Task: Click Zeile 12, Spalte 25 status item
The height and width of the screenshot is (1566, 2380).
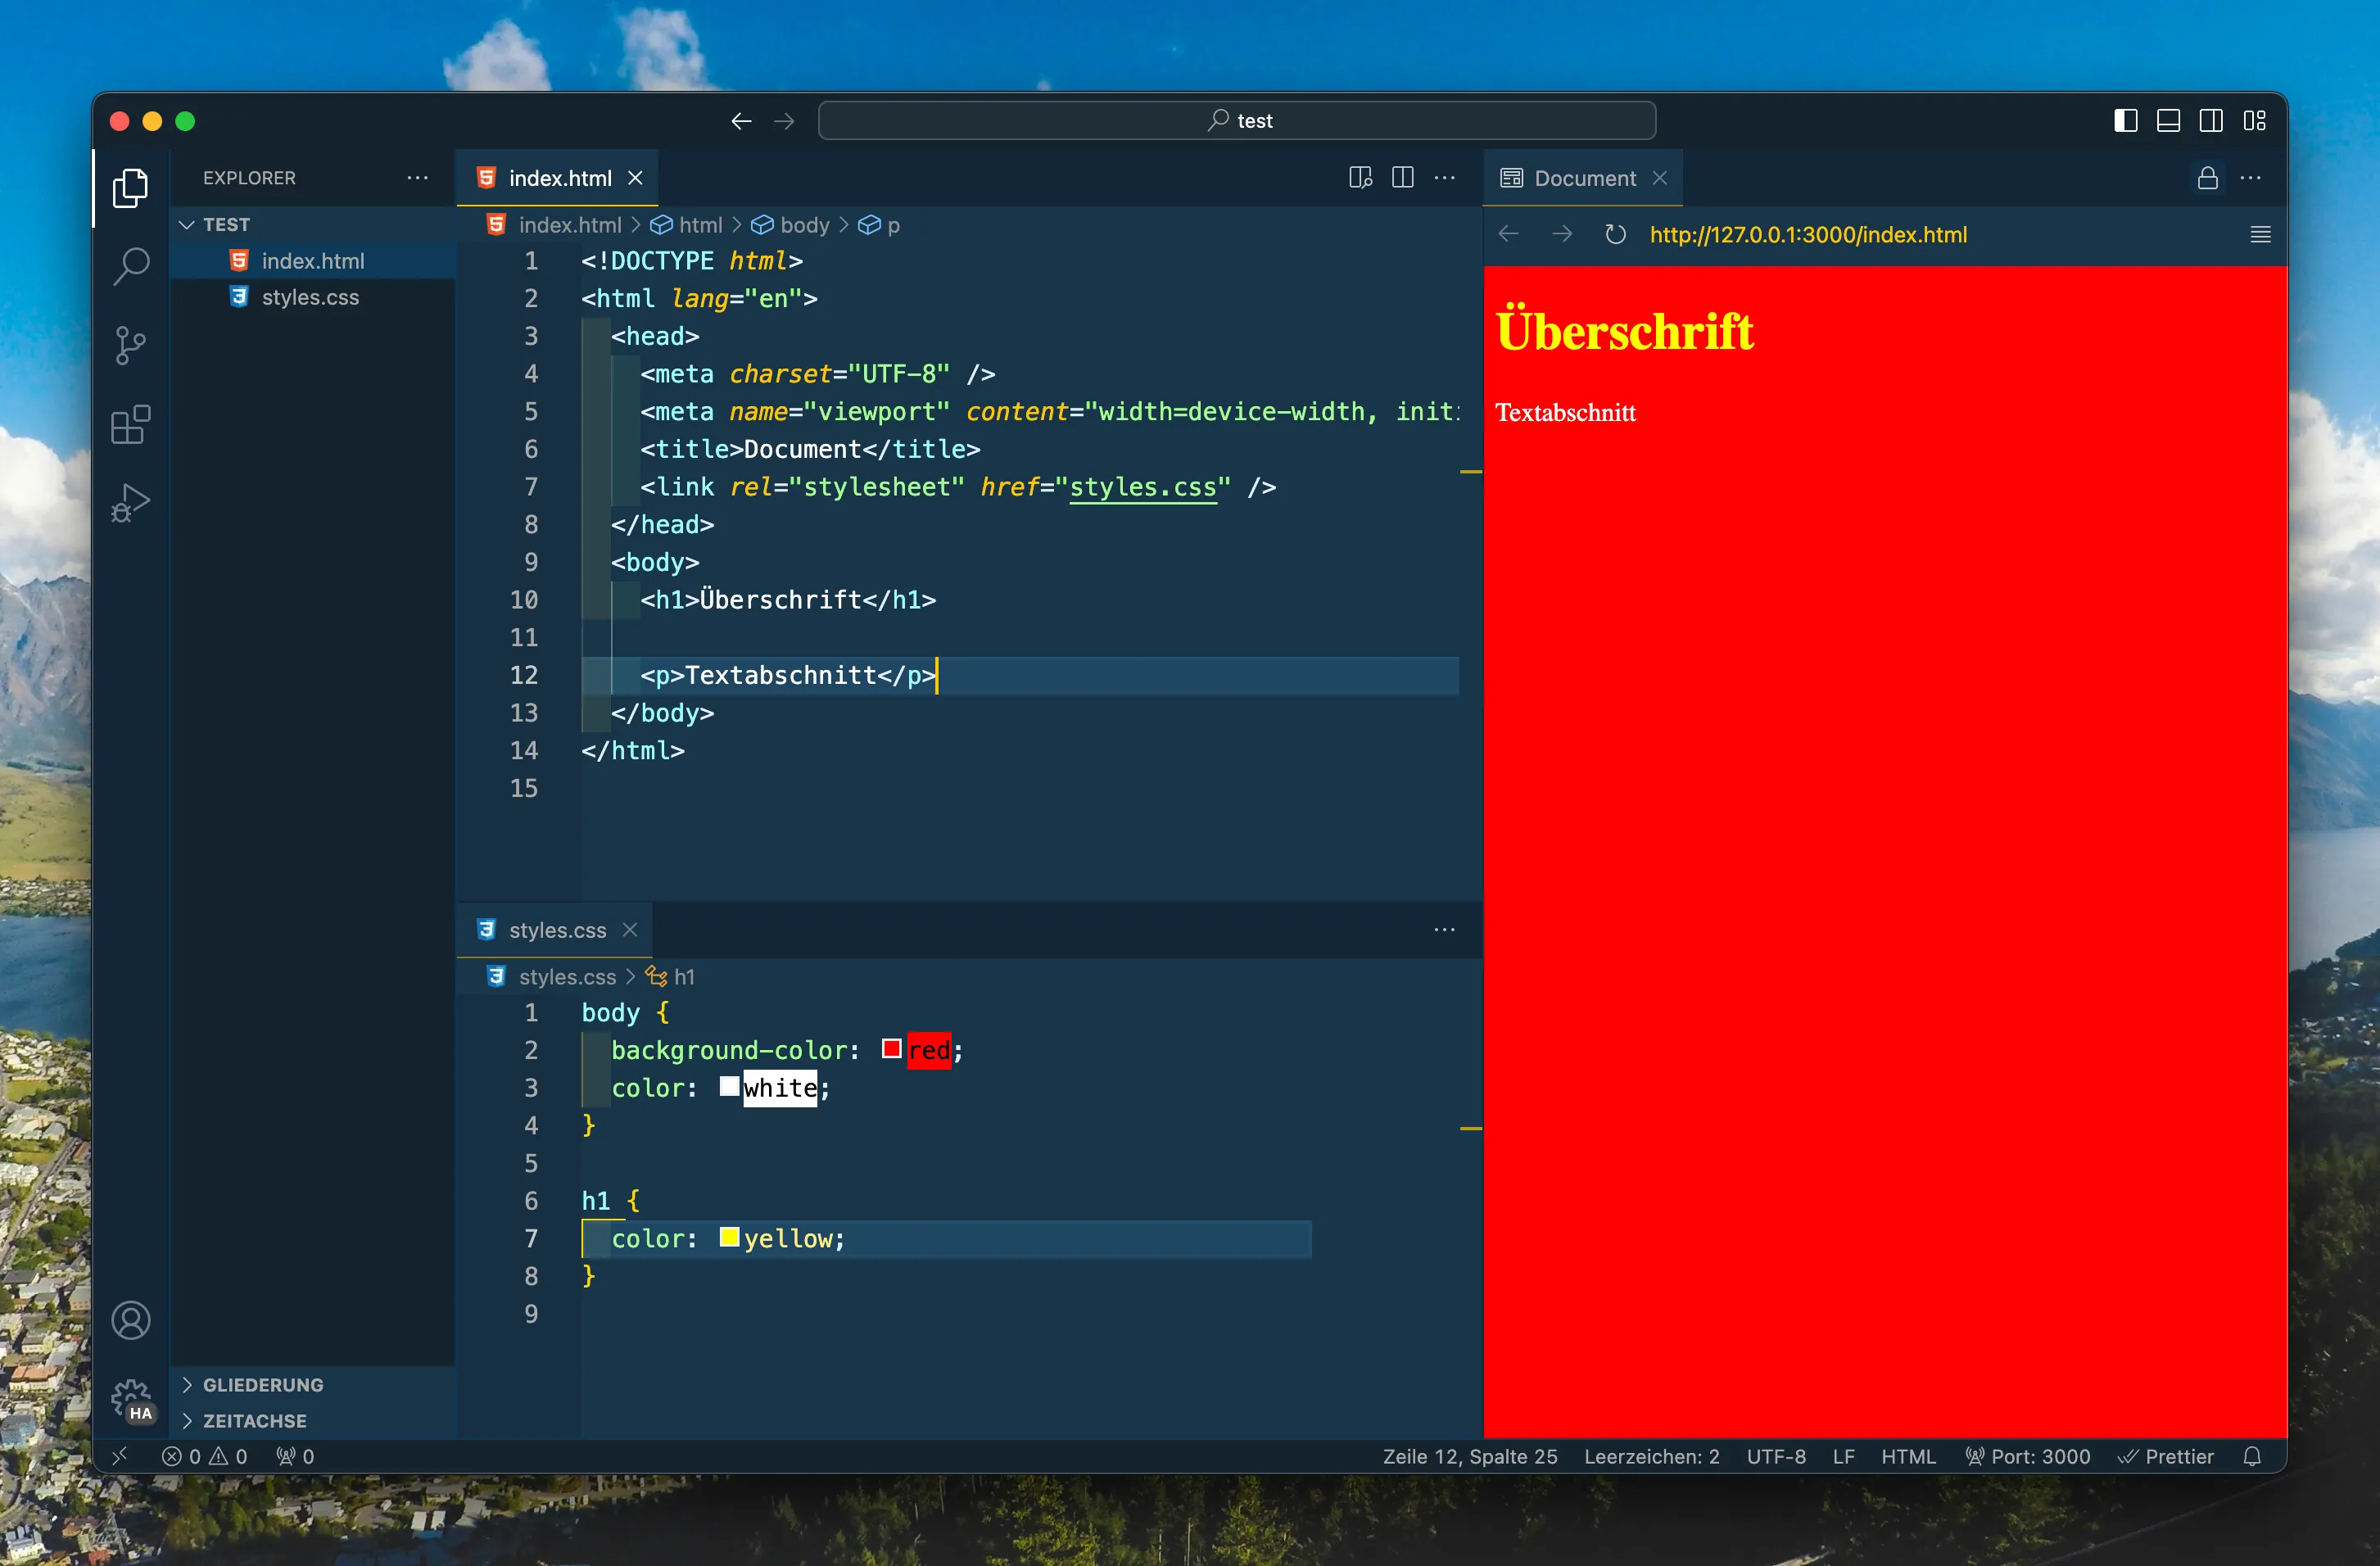Action: pos(1470,1456)
